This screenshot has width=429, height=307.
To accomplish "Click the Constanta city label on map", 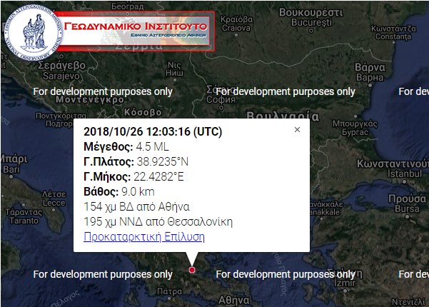I will 393,36.
